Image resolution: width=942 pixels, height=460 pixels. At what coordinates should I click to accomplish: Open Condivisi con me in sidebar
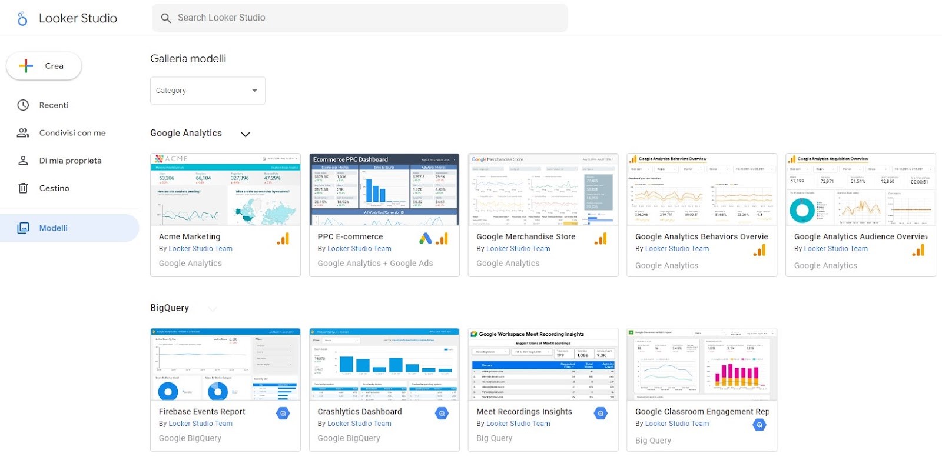(69, 133)
